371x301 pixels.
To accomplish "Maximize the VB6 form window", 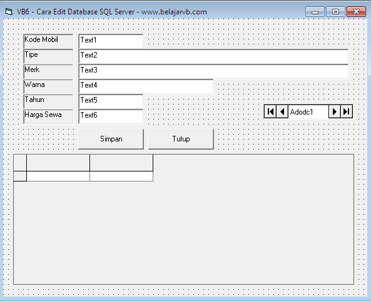I will [335, 12].
